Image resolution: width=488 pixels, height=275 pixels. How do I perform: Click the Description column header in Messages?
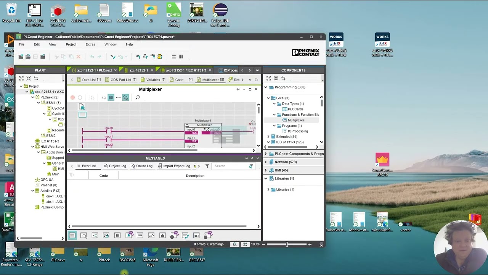195,176
